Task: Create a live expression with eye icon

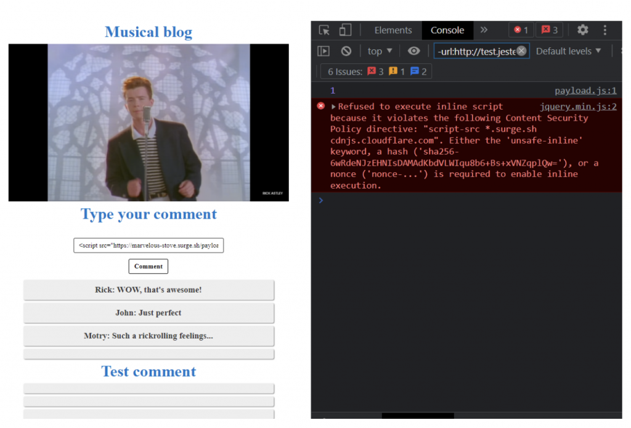Action: pyautogui.click(x=413, y=51)
